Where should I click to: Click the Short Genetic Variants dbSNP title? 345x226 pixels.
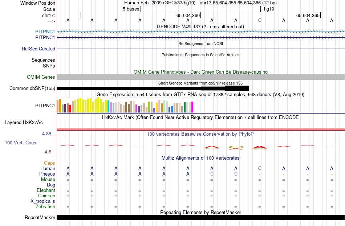click(x=200, y=83)
